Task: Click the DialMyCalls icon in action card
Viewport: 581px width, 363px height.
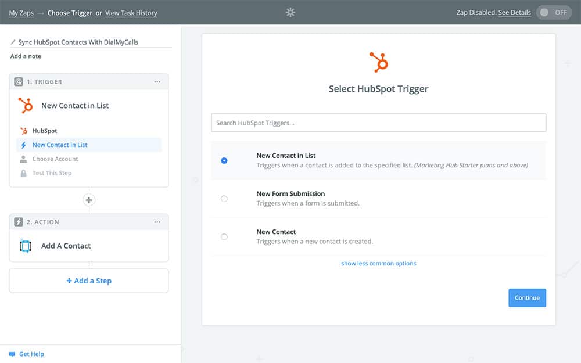Action: click(26, 246)
